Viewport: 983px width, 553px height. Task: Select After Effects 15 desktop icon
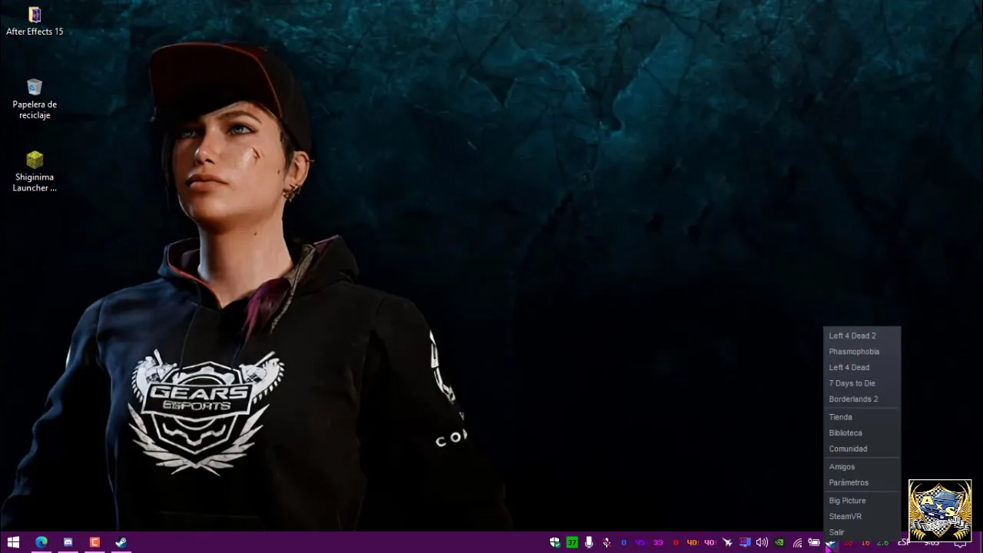point(35,22)
